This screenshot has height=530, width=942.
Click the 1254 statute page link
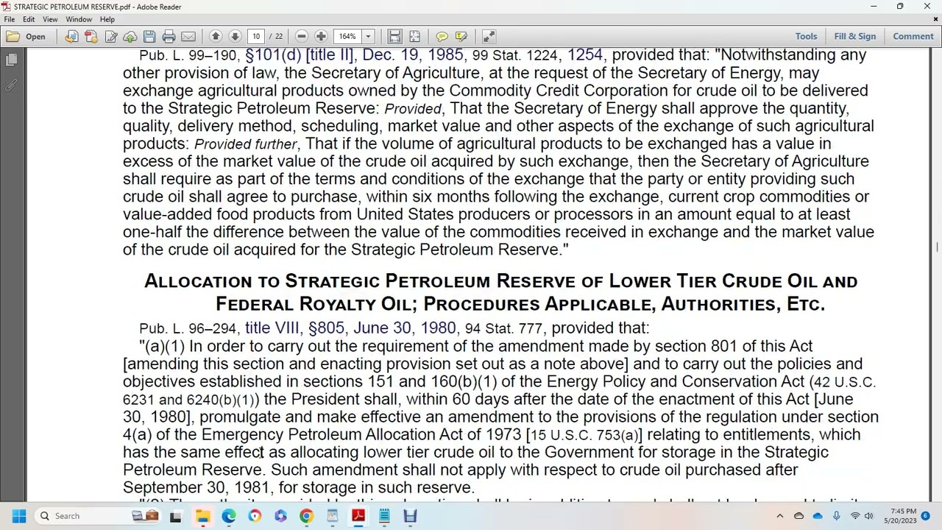click(585, 54)
